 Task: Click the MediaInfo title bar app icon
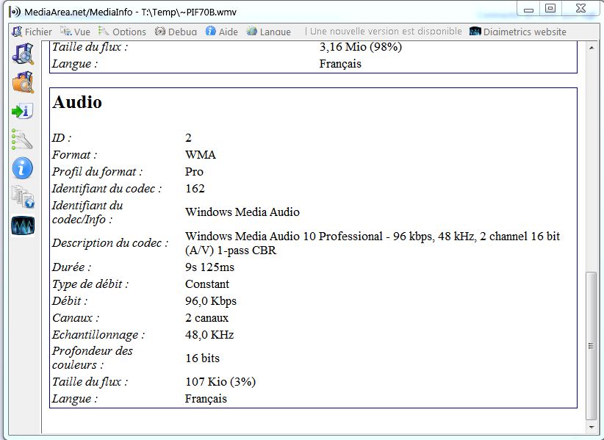click(x=14, y=12)
